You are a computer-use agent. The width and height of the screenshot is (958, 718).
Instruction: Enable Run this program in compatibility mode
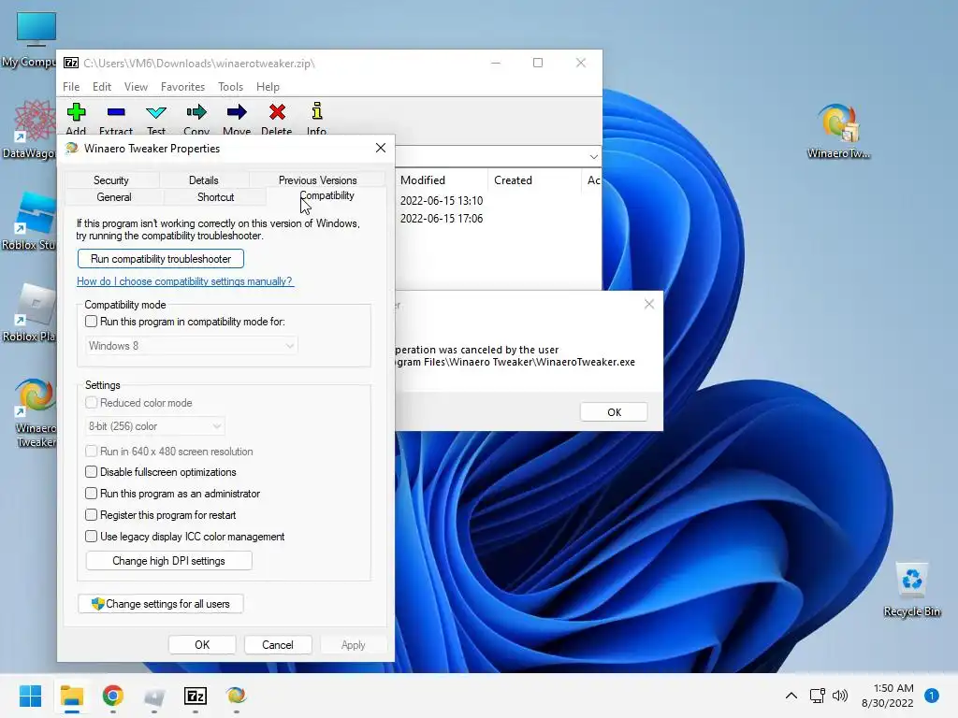click(x=91, y=322)
